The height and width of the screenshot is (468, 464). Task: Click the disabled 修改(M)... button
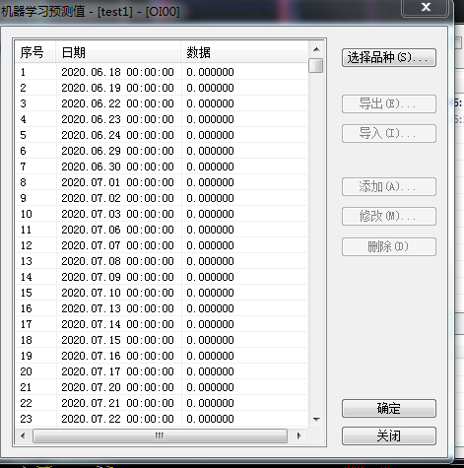[x=389, y=216]
